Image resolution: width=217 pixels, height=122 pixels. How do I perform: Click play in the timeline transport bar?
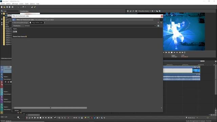(x=35, y=118)
